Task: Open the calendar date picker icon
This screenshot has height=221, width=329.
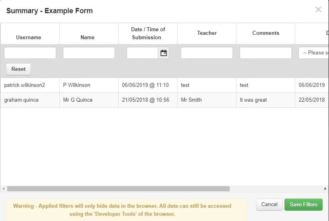Action: [163, 53]
